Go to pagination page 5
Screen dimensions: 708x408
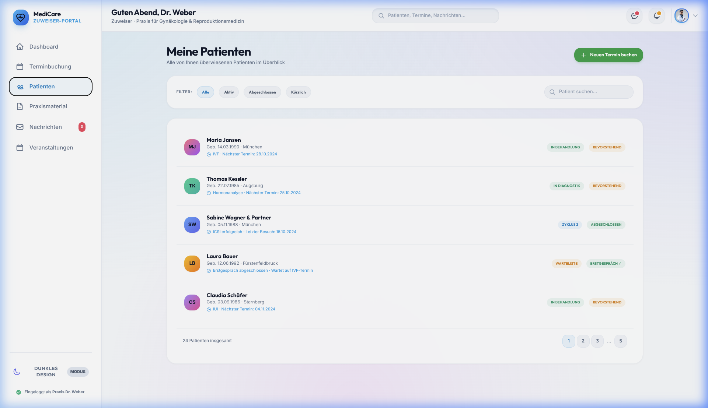click(x=621, y=341)
